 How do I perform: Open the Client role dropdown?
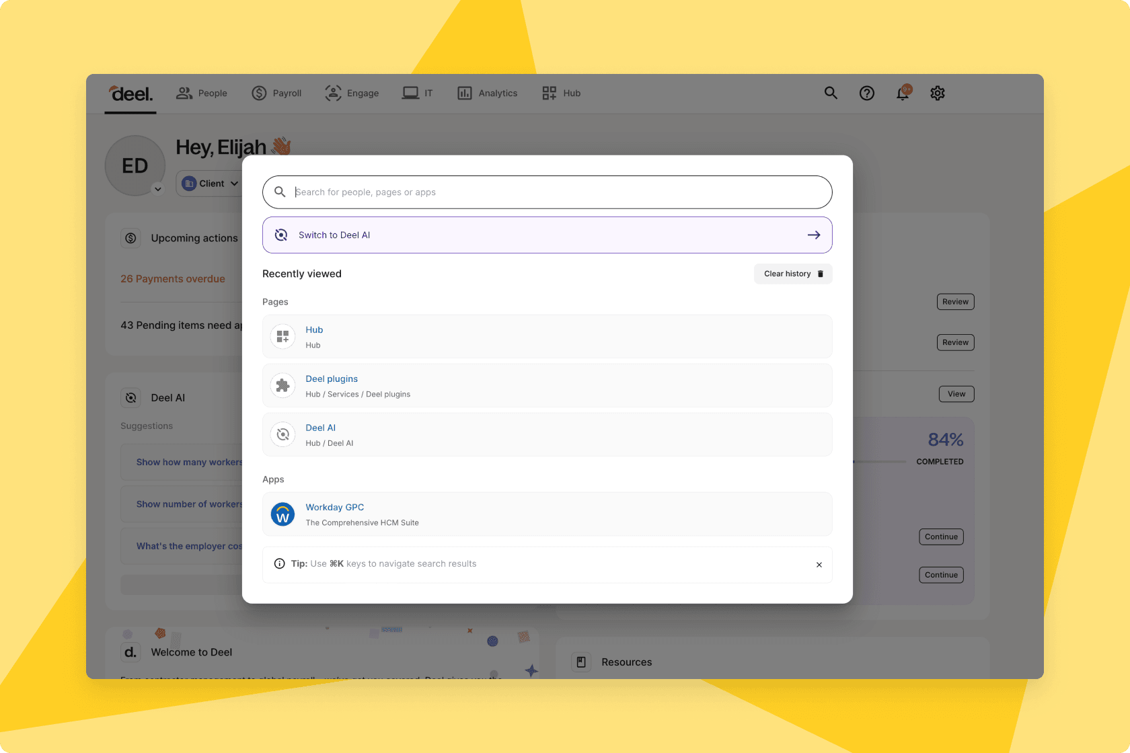pos(210,184)
